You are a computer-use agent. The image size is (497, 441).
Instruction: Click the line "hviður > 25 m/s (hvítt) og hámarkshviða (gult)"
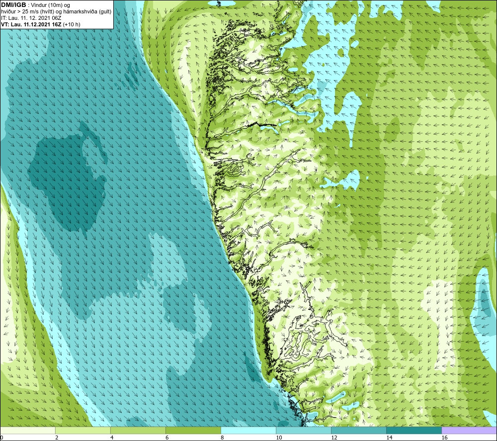tap(56, 12)
